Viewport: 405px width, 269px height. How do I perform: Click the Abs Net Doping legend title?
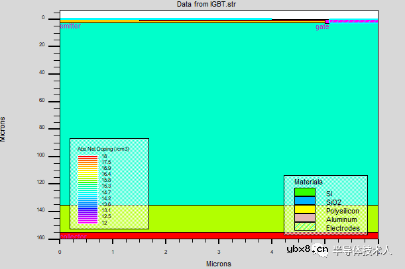103,149
